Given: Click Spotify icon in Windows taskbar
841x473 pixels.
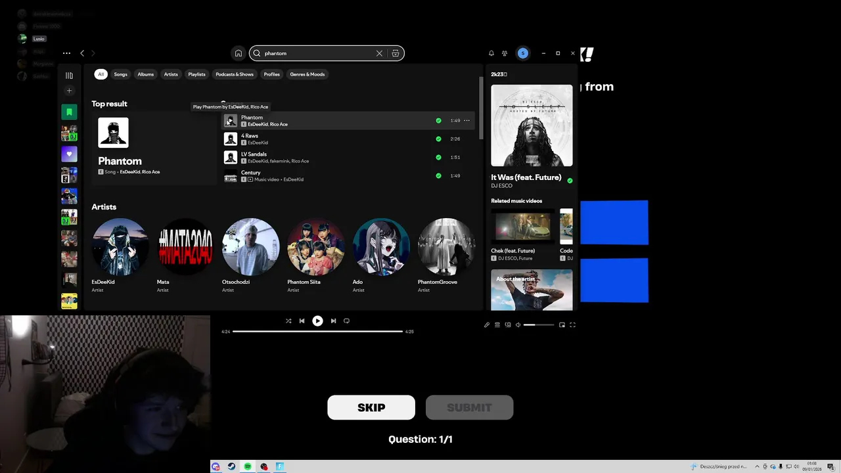Looking at the screenshot, I should [x=248, y=466].
